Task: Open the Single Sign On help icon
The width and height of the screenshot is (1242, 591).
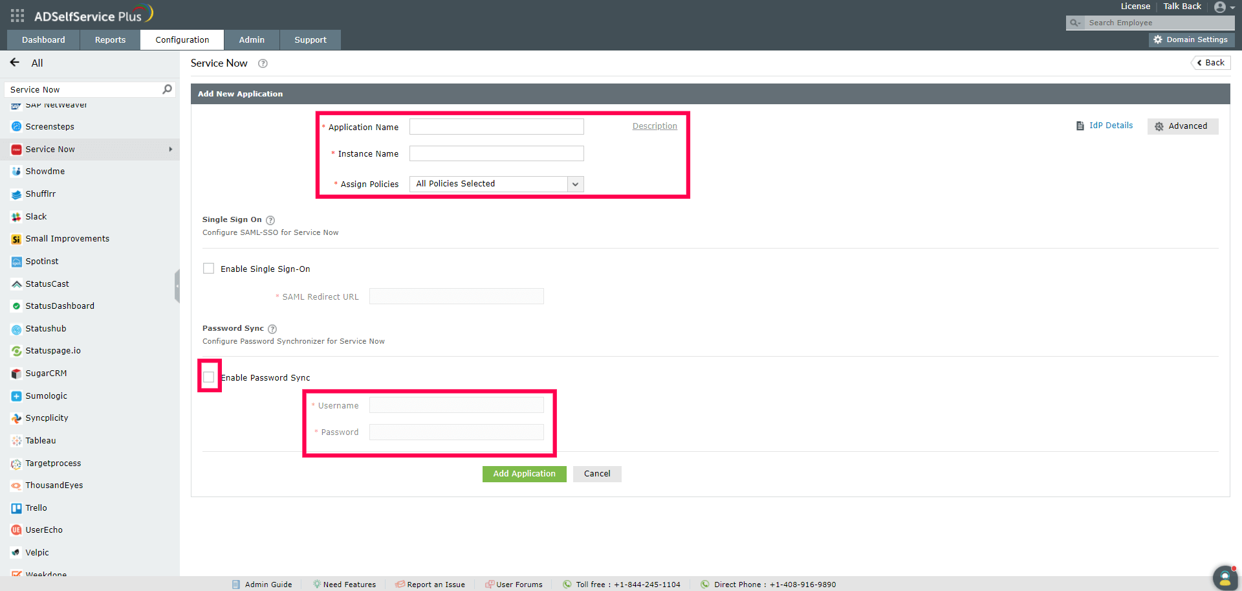Action: point(270,220)
